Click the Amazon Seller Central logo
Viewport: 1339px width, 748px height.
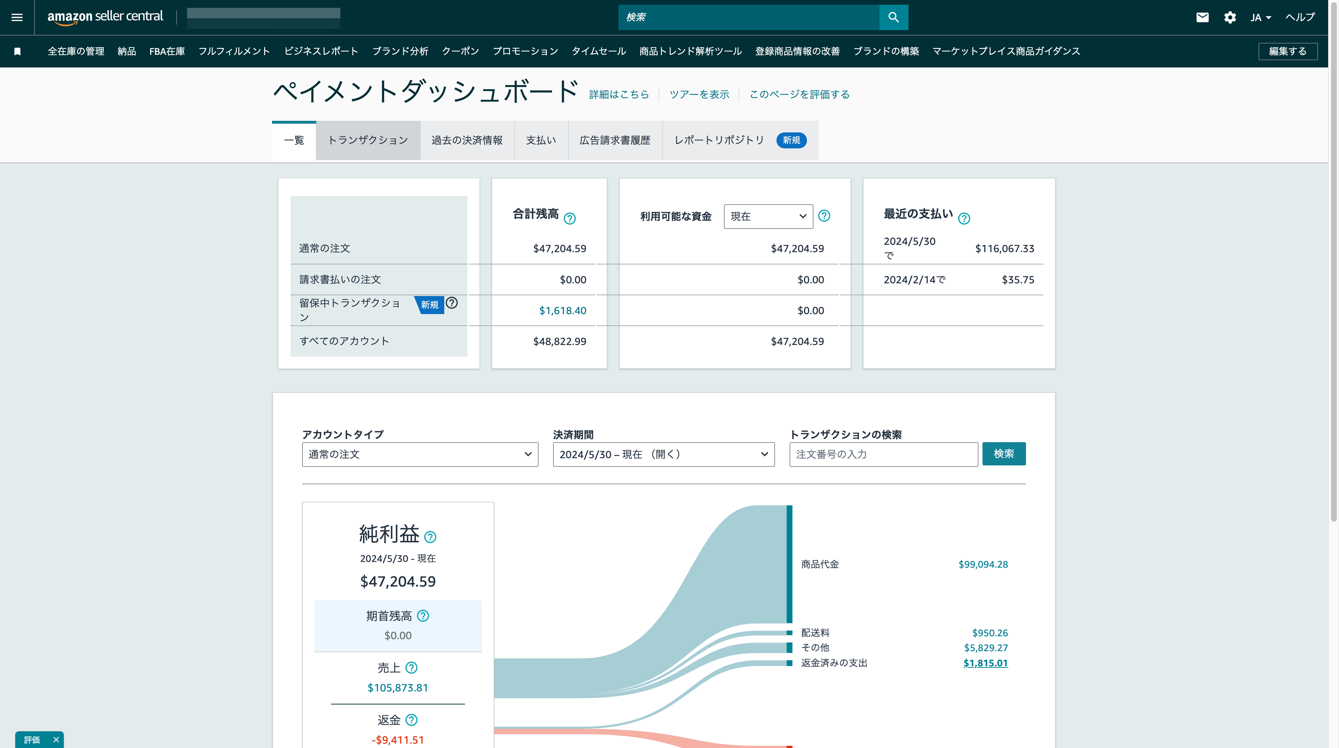[105, 17]
